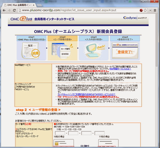Viewport: 160px width, 148px height.
Task: Open カードキャッシング WEBサービスとは? link
Action: (x=86, y=94)
